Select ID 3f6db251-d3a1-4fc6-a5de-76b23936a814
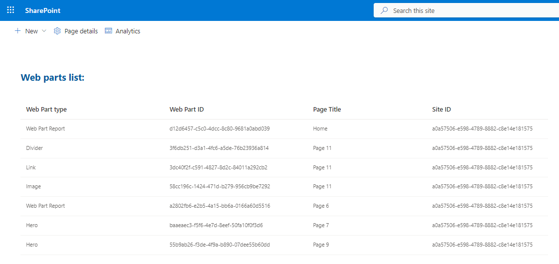Screen dimensions: 559x264 pyautogui.click(x=219, y=148)
